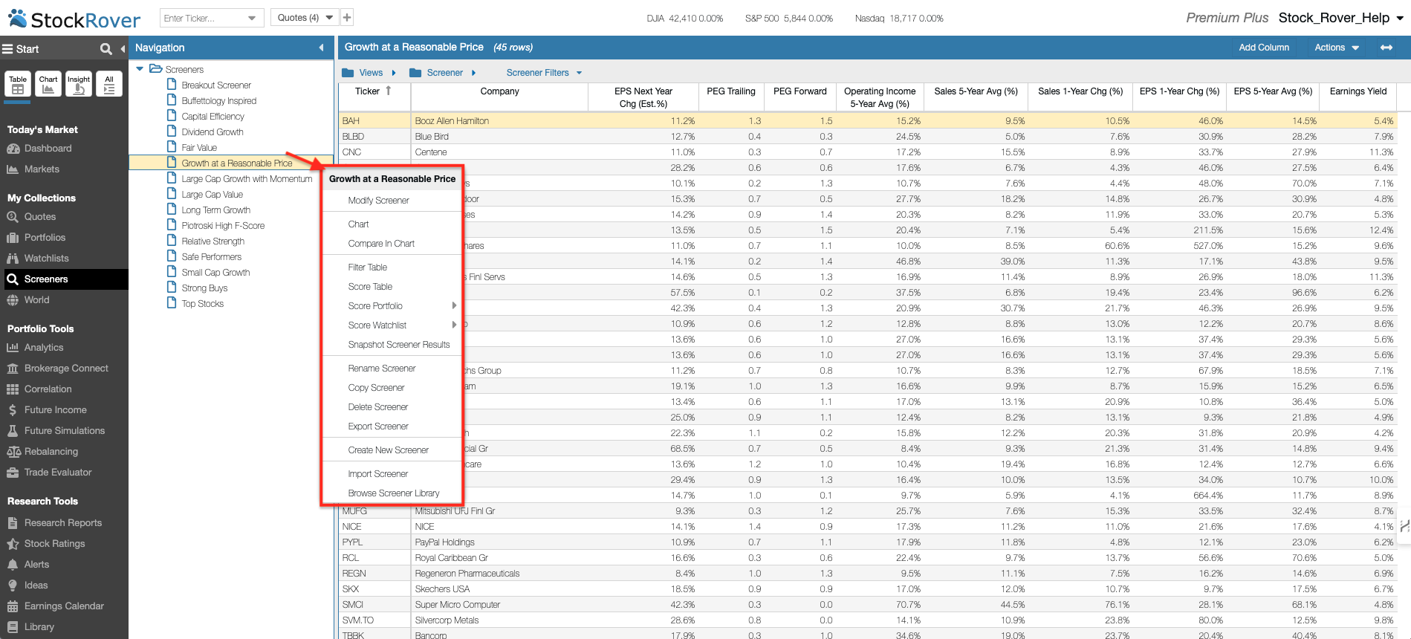1411x639 pixels.
Task: Open the Enter Ticker combo box arrow
Action: [x=252, y=18]
